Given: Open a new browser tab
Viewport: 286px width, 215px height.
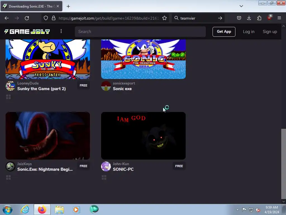Looking at the screenshot, I should click(68, 6).
